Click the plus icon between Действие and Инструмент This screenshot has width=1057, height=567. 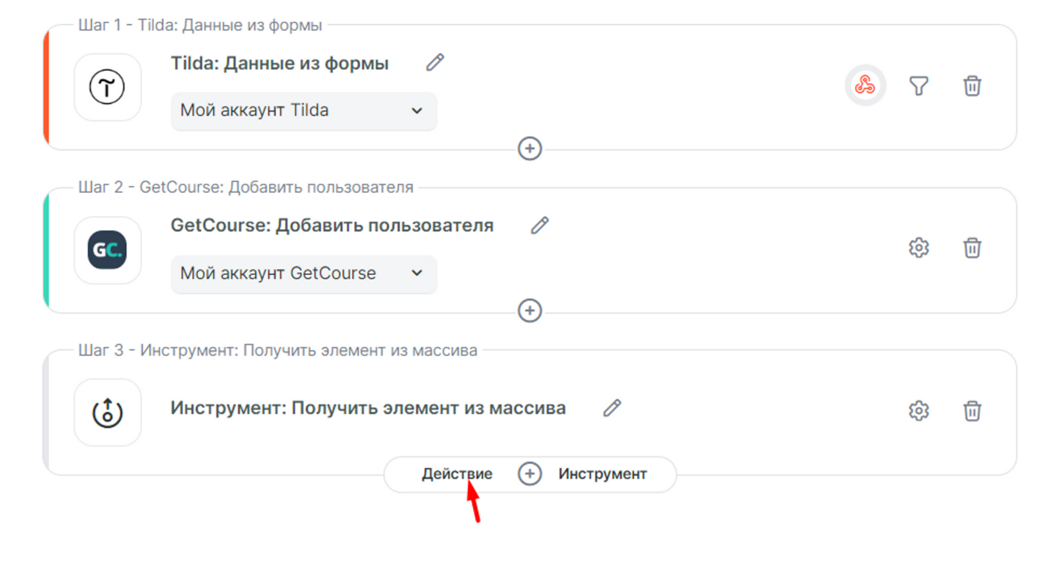coord(530,474)
